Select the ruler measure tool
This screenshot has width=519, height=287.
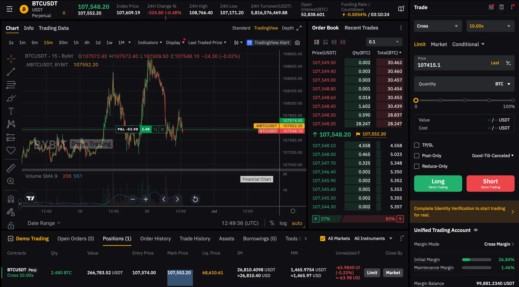[x=11, y=168]
